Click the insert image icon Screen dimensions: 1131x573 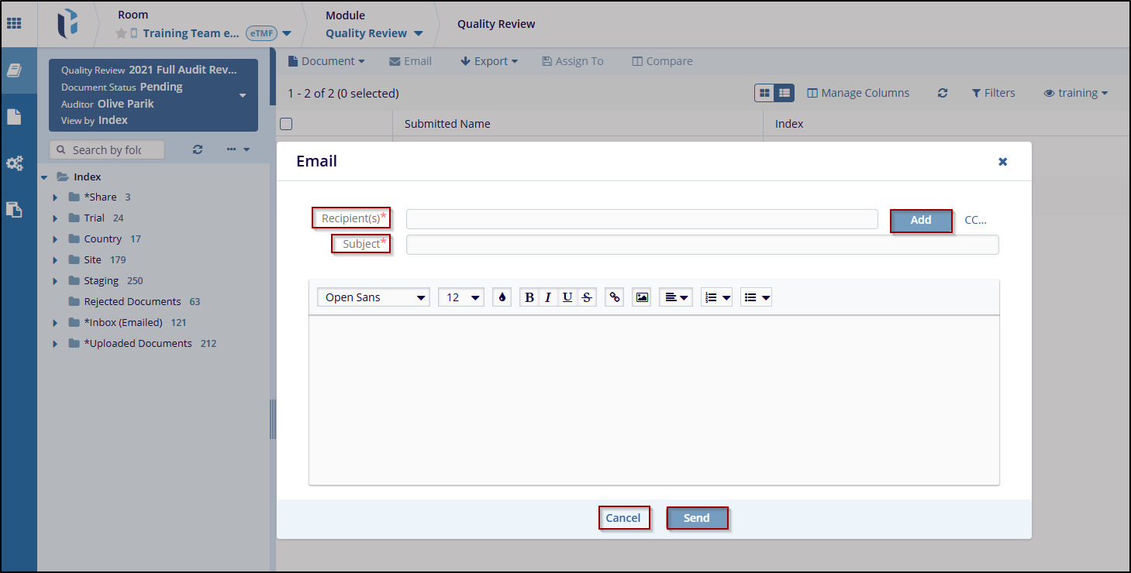point(641,297)
